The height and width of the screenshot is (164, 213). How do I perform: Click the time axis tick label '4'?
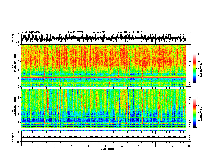[88, 146]
